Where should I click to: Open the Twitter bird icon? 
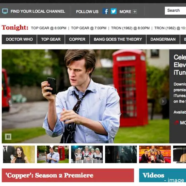(113, 11)
